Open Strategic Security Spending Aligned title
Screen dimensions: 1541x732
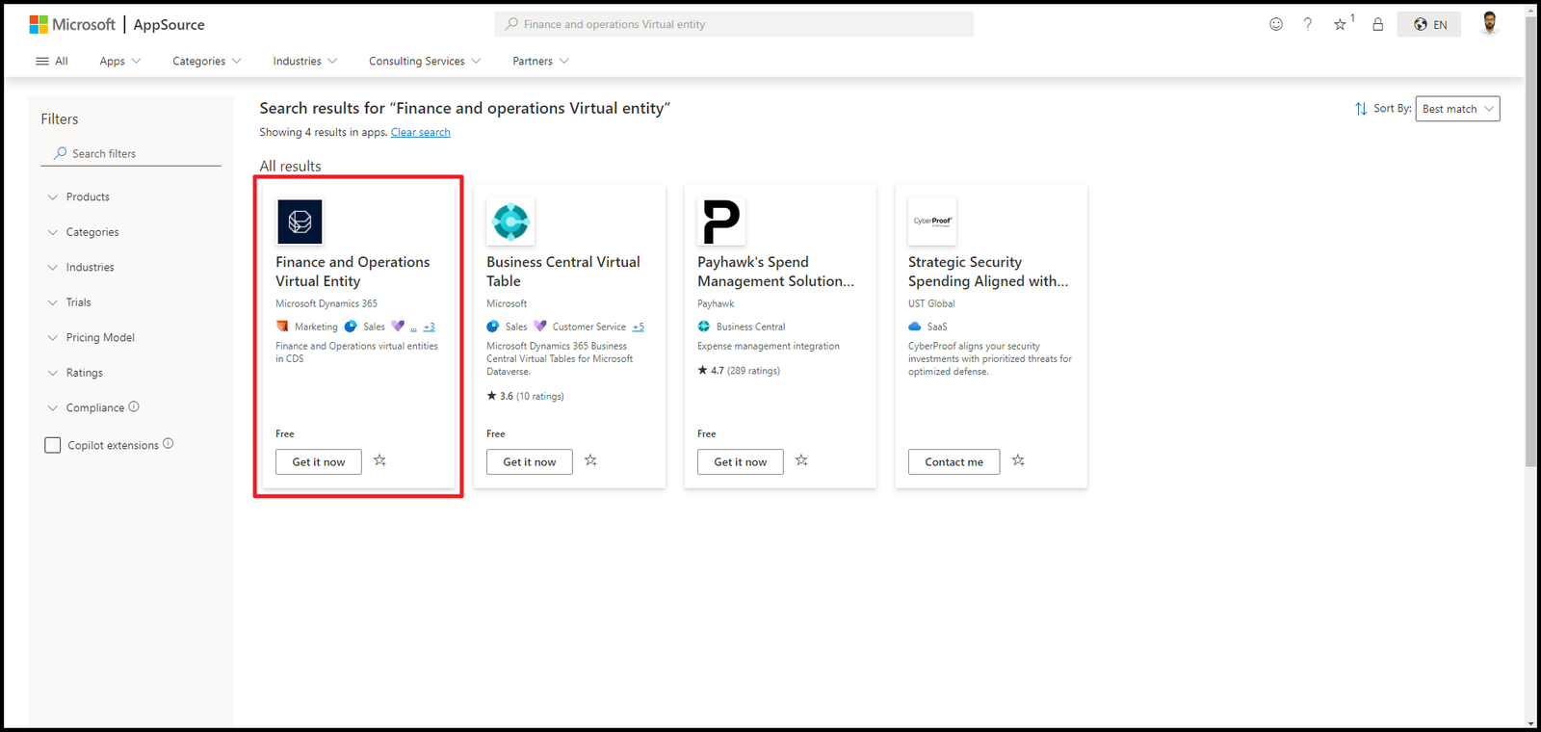pyautogui.click(x=988, y=272)
